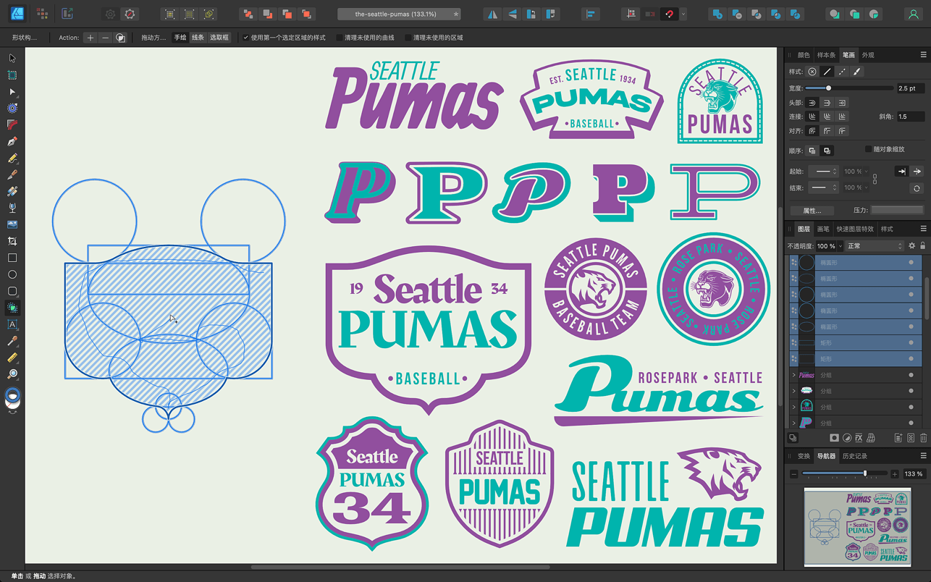
Task: Open the 历史记录 tab
Action: (854, 456)
